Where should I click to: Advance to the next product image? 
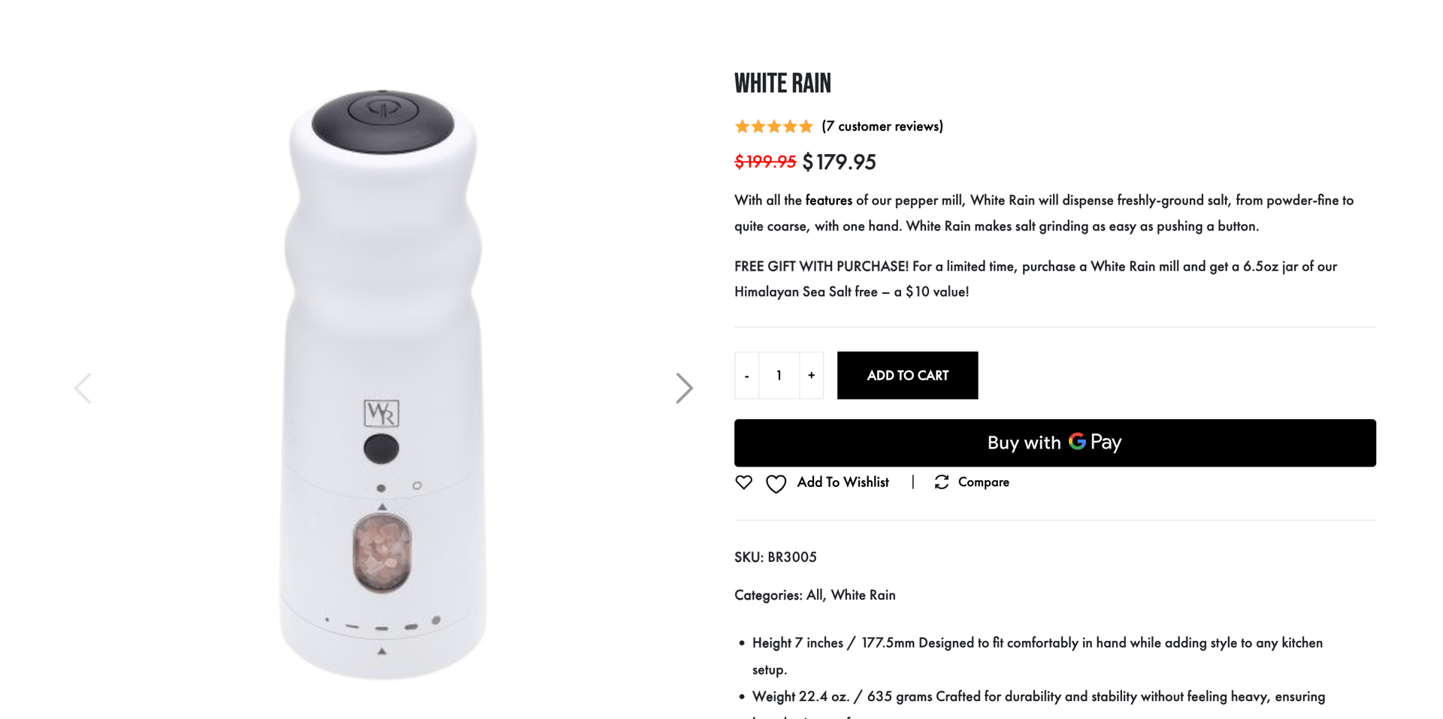tap(684, 388)
